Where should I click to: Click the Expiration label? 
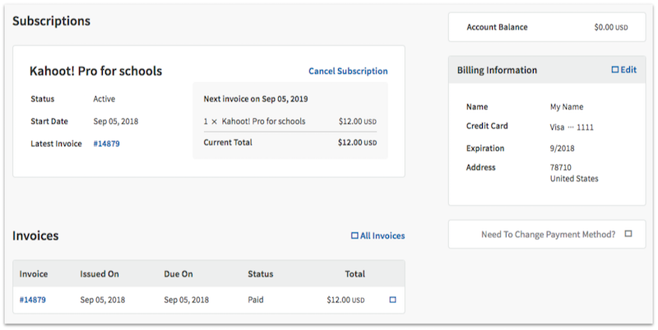coord(485,149)
